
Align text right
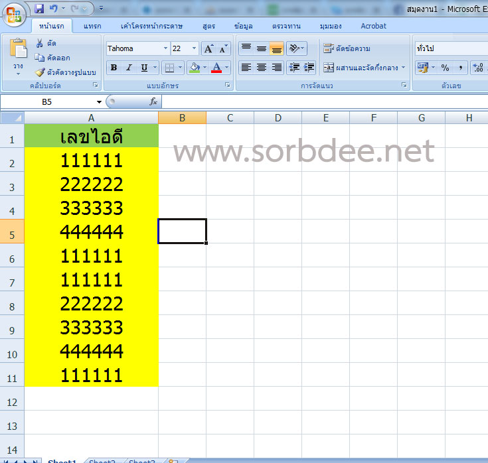(276, 68)
